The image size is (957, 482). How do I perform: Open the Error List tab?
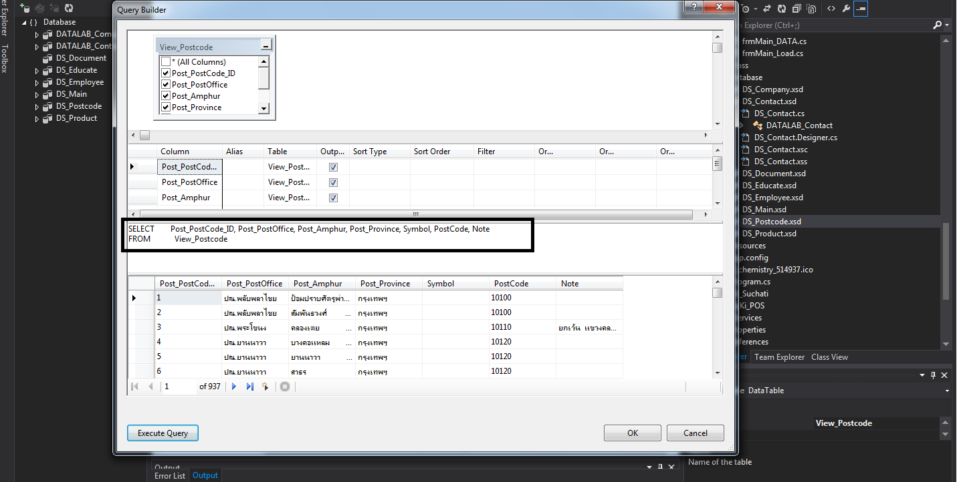pyautogui.click(x=170, y=476)
